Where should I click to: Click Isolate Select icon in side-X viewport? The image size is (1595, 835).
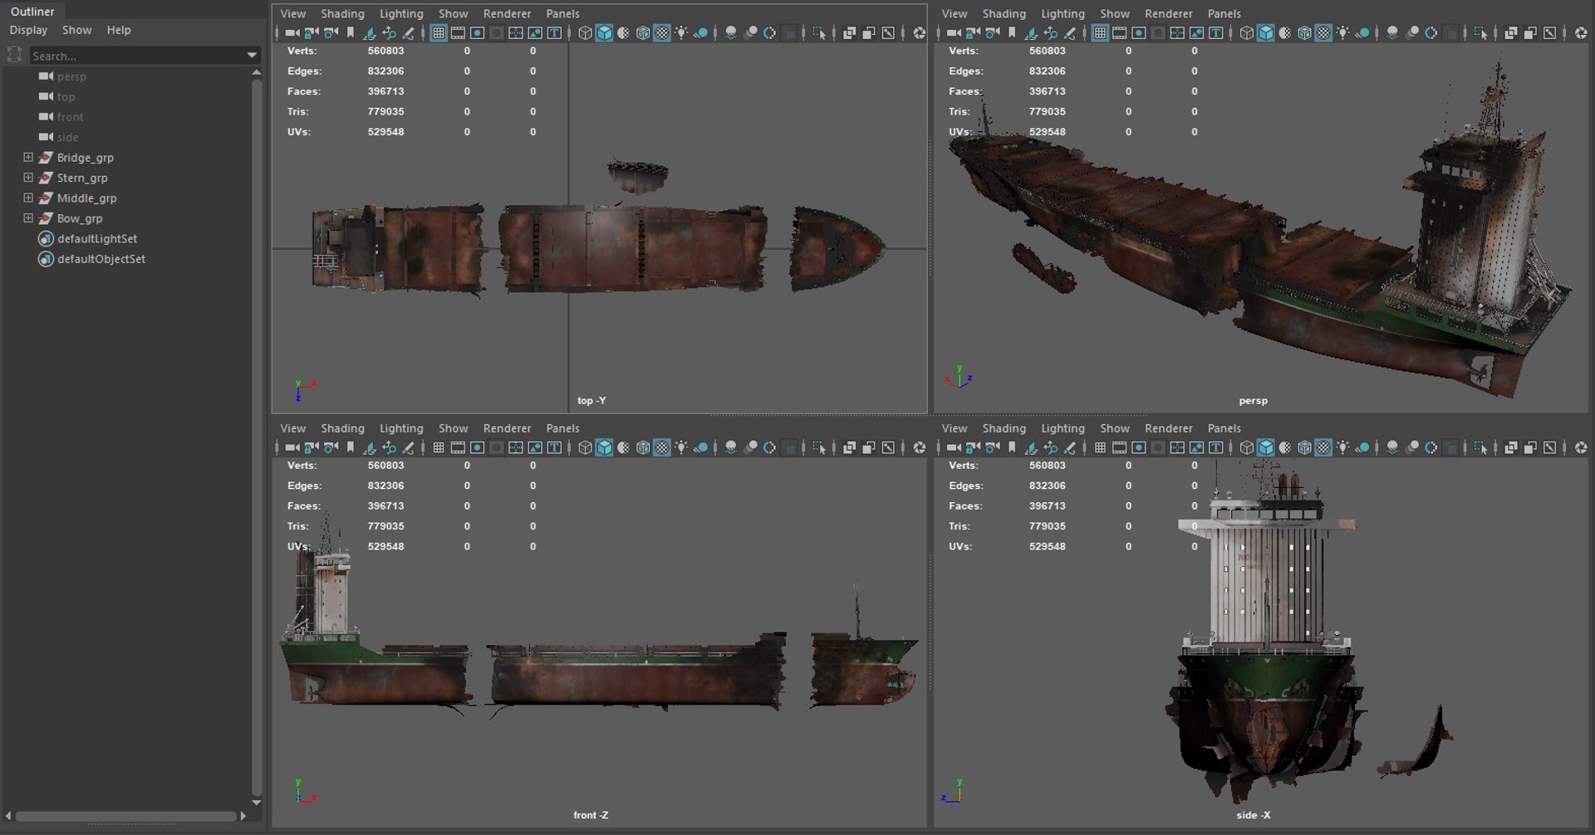pyautogui.click(x=1480, y=447)
